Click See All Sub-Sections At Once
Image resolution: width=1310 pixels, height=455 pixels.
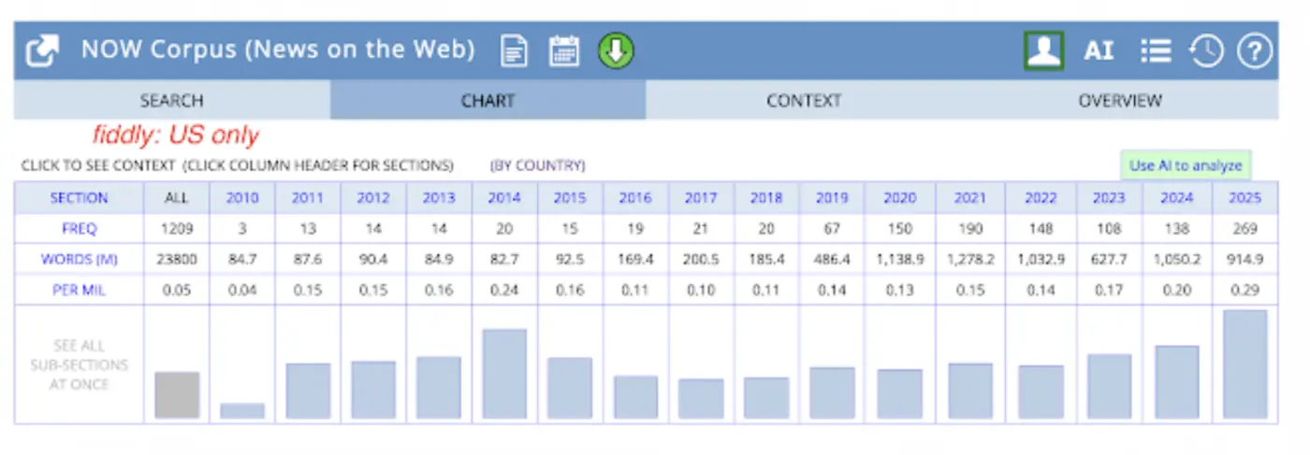tap(79, 364)
